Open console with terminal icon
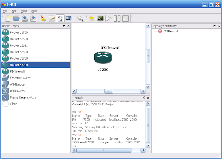The height and width of the screenshot is (159, 222). click(100, 19)
